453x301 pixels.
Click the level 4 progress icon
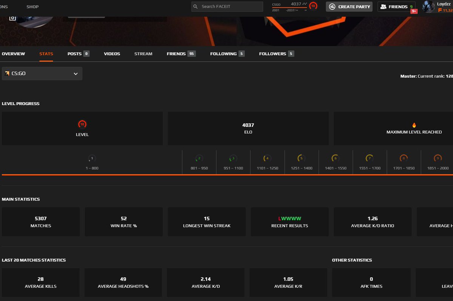coord(267,158)
